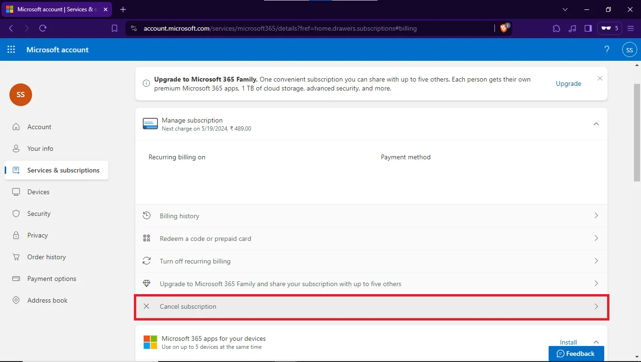Viewport: 641px width, 362px height.
Task: Open the Turn off recurring billing chevron
Action: (x=596, y=261)
